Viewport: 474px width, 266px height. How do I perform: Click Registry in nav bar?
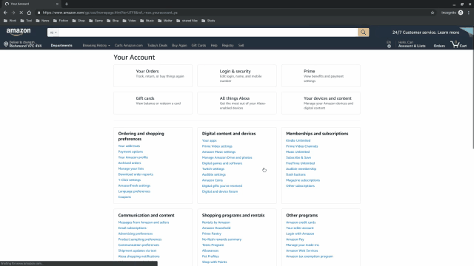pos(227,46)
